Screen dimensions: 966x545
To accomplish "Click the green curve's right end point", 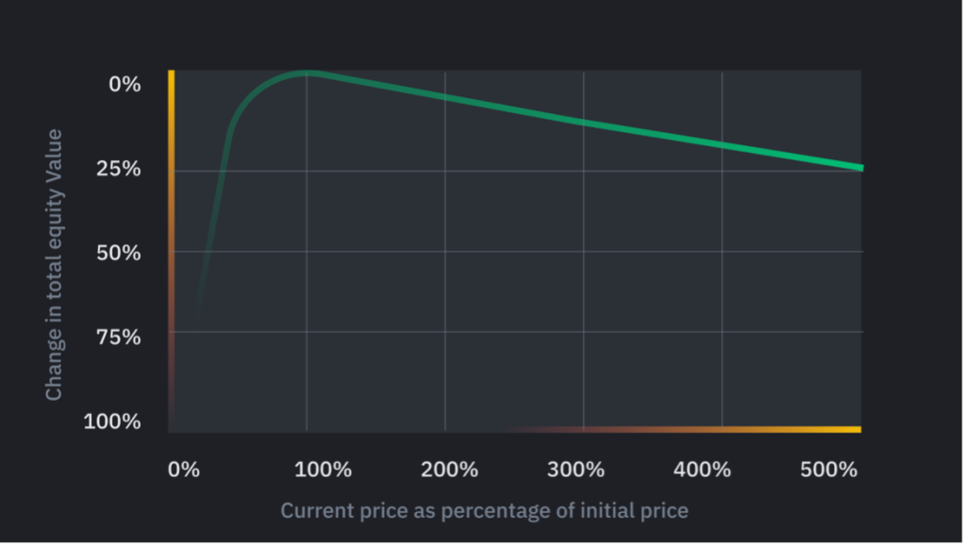I will click(860, 168).
